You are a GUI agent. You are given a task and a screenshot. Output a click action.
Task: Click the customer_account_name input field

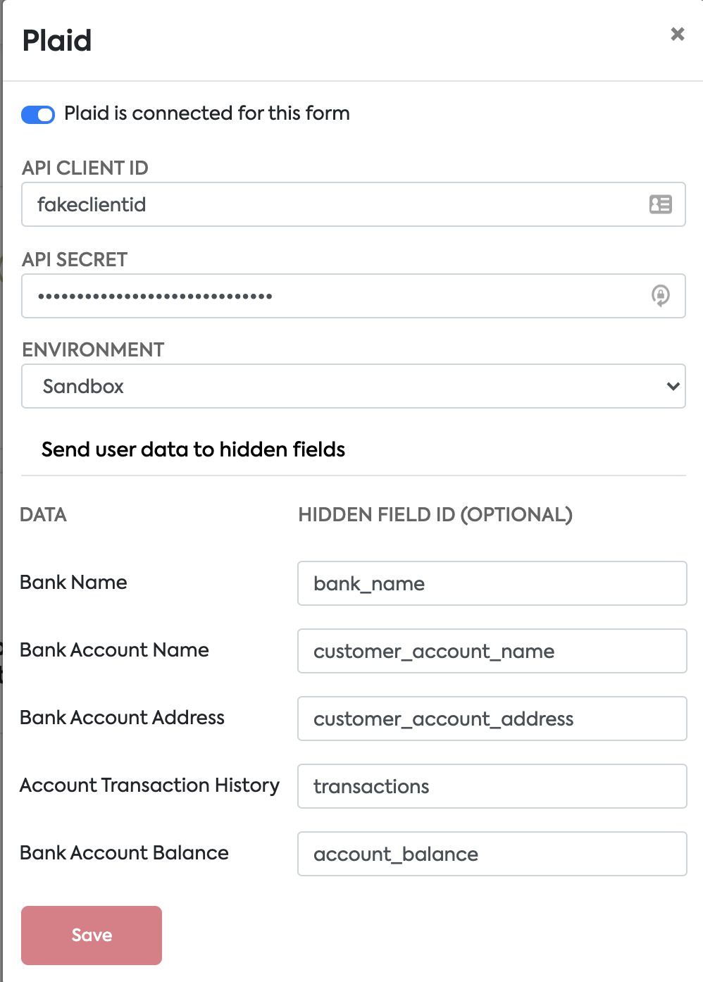tap(492, 651)
